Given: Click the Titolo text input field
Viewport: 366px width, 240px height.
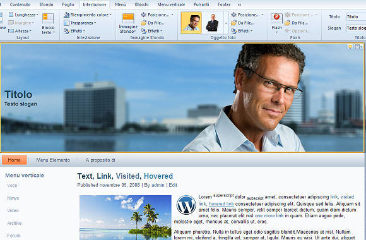Looking at the screenshot, I should 356,16.
